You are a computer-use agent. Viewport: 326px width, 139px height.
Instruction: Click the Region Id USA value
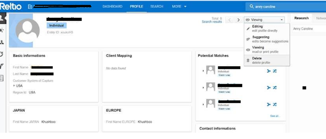pos(32,92)
